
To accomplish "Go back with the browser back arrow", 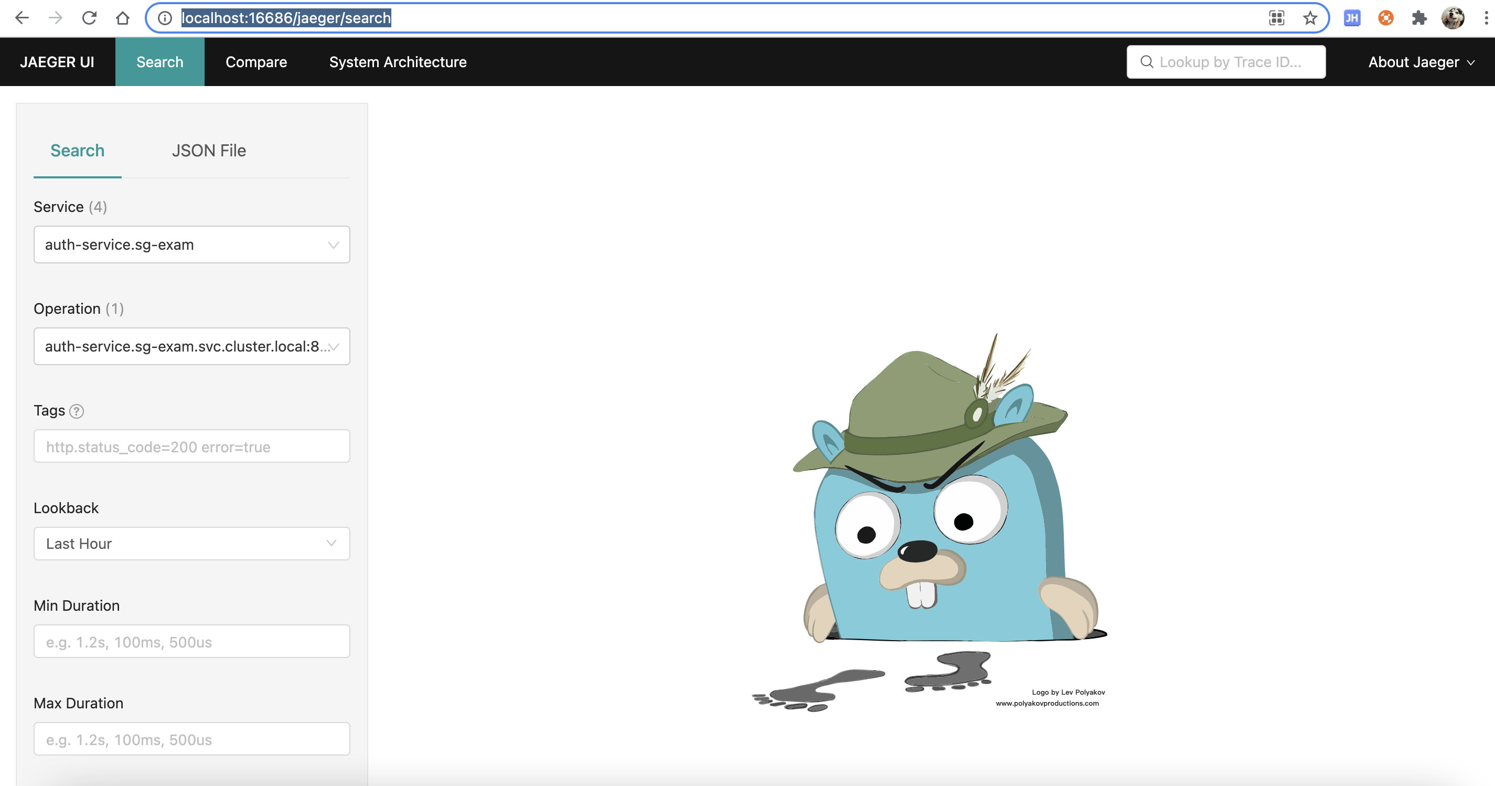I will click(x=22, y=18).
